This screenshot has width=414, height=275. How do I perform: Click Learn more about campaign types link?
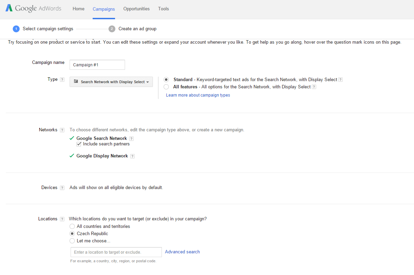[198, 95]
